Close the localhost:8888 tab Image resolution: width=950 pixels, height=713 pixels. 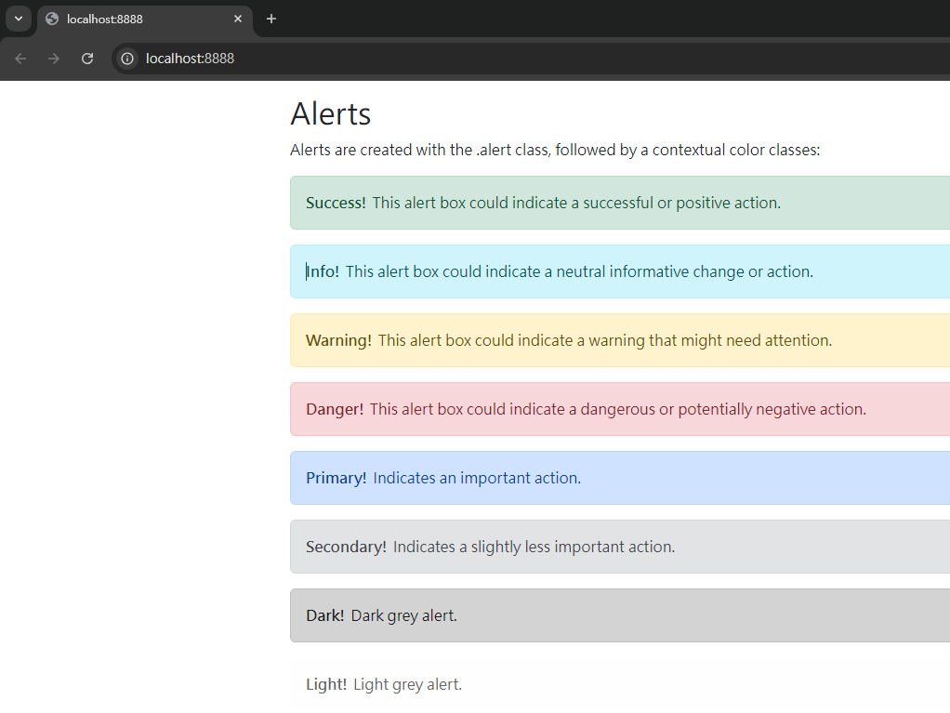point(238,19)
